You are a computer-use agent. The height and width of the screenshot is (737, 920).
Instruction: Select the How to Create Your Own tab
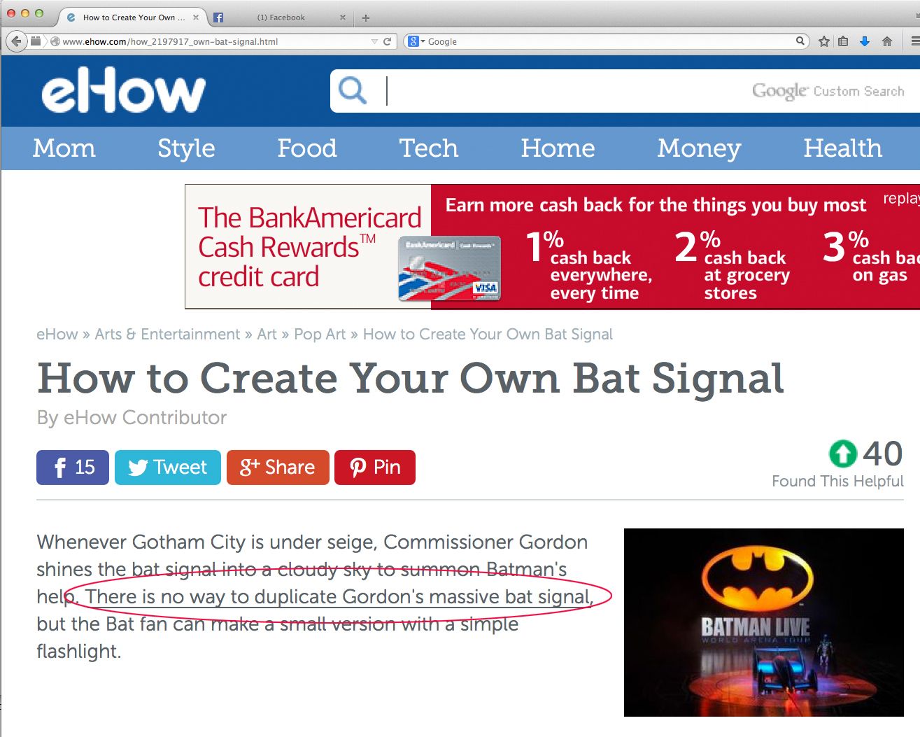pyautogui.click(x=133, y=17)
